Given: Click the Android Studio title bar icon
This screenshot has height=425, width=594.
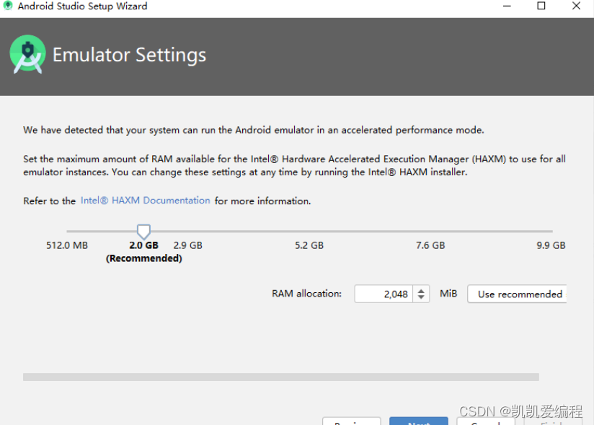Looking at the screenshot, I should pos(8,6).
